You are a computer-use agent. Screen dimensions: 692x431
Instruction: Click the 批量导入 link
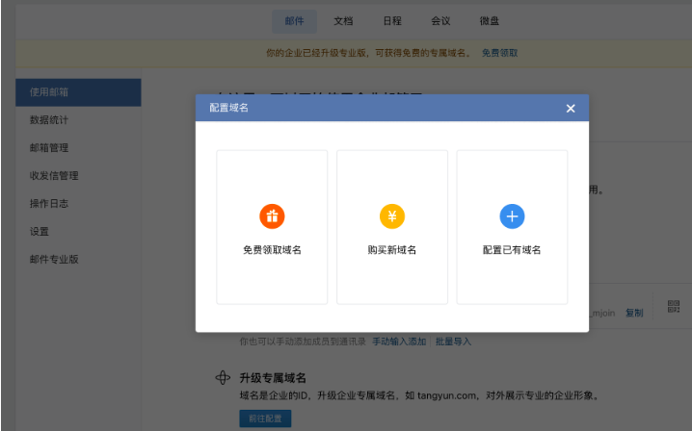click(453, 342)
